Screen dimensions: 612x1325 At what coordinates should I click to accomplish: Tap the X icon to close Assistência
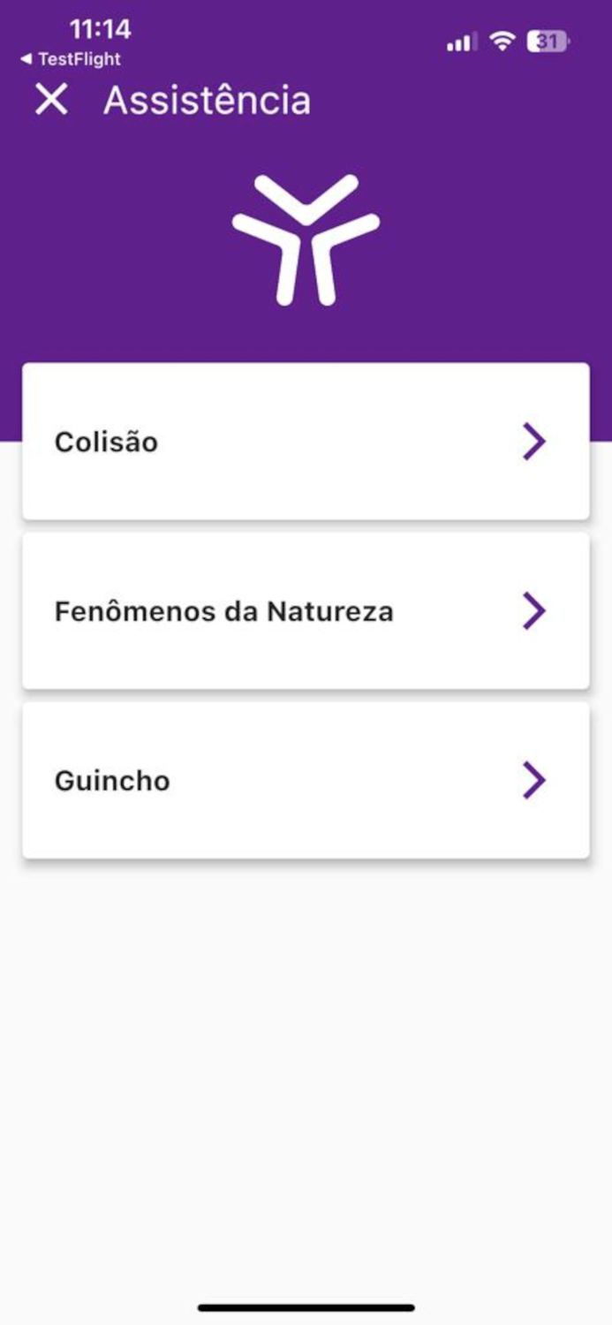pyautogui.click(x=50, y=100)
